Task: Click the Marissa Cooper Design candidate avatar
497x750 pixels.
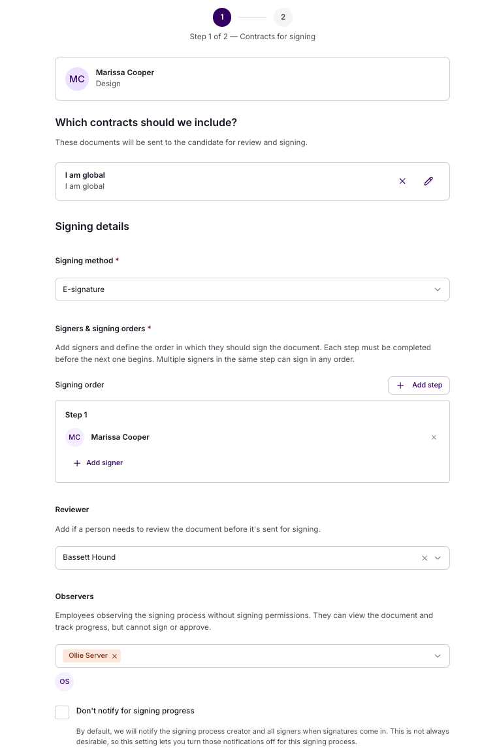Action: 77,79
